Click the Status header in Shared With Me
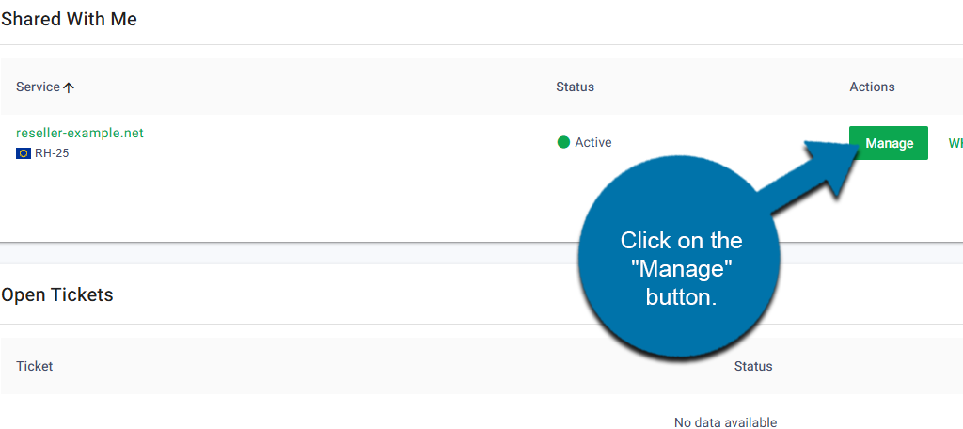This screenshot has width=963, height=429. (x=575, y=87)
